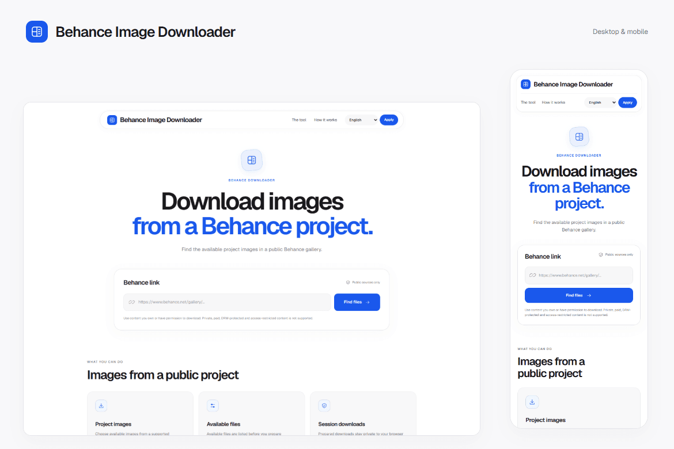Click the mobile Find files button

click(578, 296)
